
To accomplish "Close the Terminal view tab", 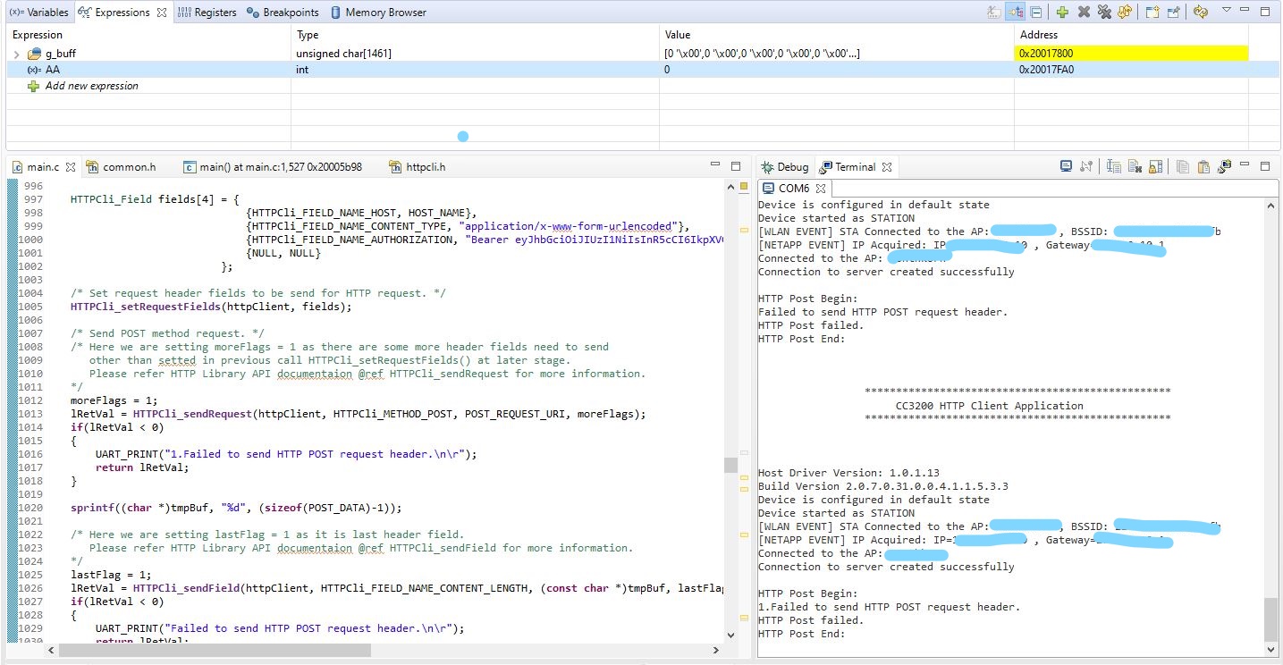I will click(x=887, y=167).
